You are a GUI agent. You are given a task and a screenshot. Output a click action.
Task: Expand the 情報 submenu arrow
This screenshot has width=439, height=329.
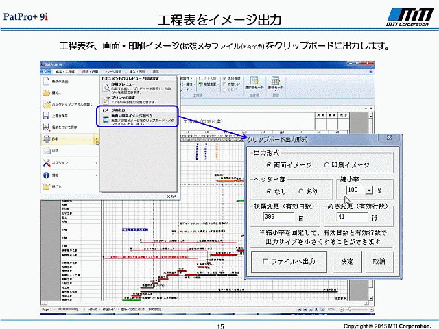97,175
